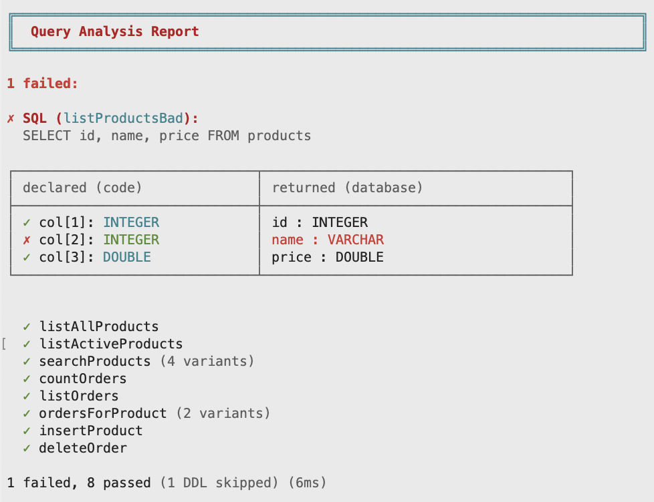The image size is (654, 502).
Task: Click the green check next to col[1]
Action: (x=27, y=223)
